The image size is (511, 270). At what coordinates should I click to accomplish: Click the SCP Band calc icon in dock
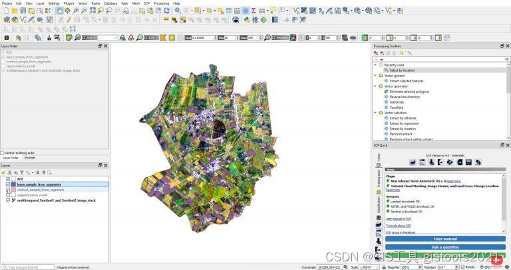tap(468, 162)
